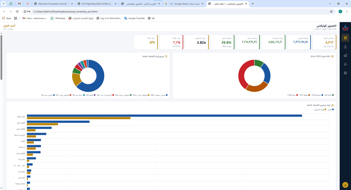Open the pinned Gmail tab
Screen dimensions: 351x190
pos(19,4)
